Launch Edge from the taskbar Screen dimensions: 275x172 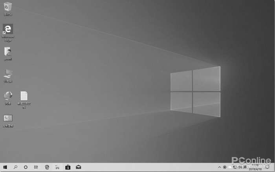[x=47, y=167]
